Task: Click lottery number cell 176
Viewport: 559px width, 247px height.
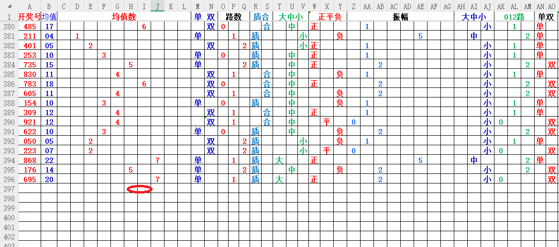Action: 29,170
